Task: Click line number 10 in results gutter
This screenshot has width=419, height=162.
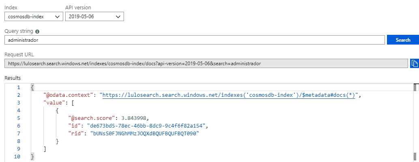Action: (x=17, y=157)
